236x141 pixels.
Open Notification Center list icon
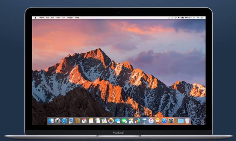(x=202, y=18)
